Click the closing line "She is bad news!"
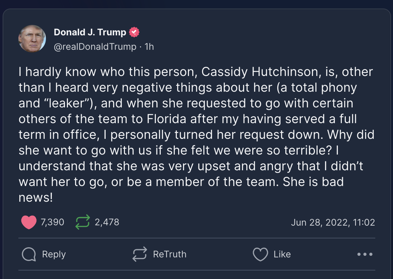Image resolution: width=393 pixels, height=279 pixels. (181, 189)
